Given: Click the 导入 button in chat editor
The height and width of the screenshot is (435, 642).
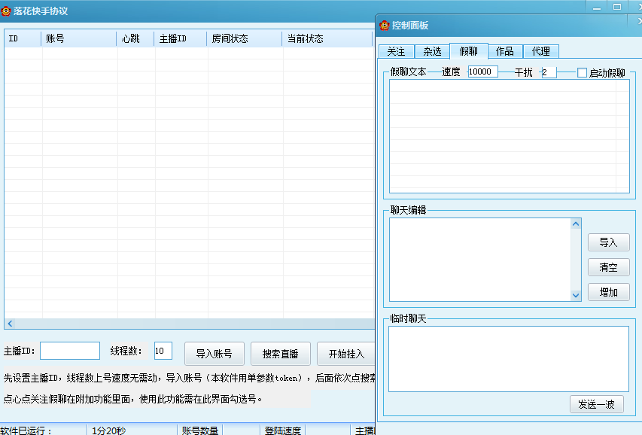Looking at the screenshot, I should 608,242.
